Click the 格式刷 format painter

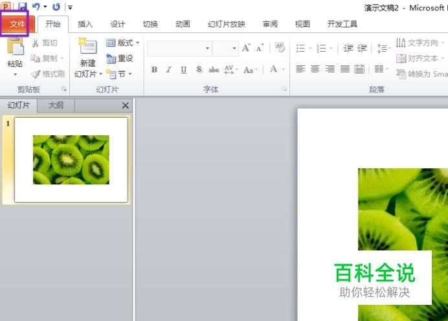coord(48,74)
